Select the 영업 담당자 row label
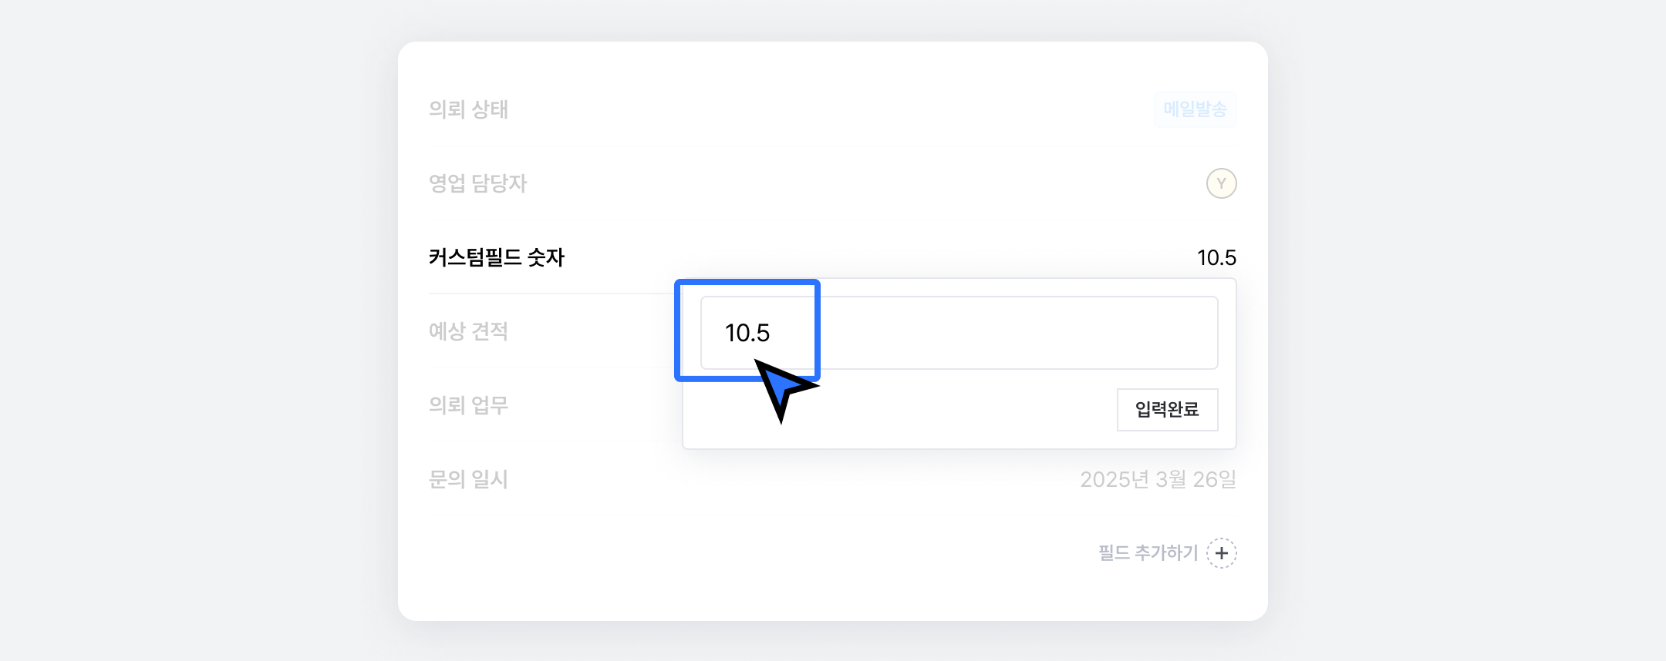The width and height of the screenshot is (1666, 661). click(477, 183)
